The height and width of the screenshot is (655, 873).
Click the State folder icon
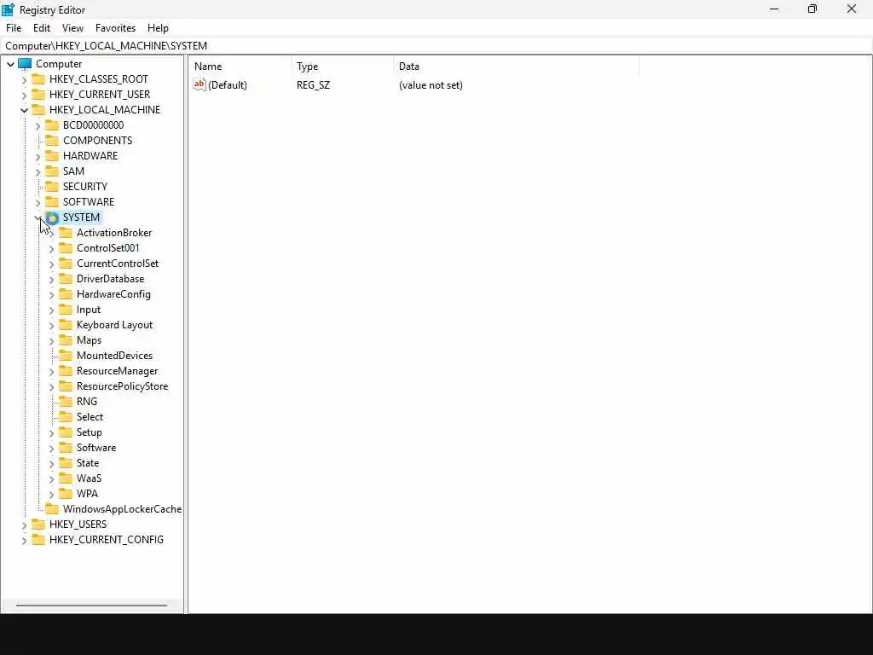pos(66,463)
